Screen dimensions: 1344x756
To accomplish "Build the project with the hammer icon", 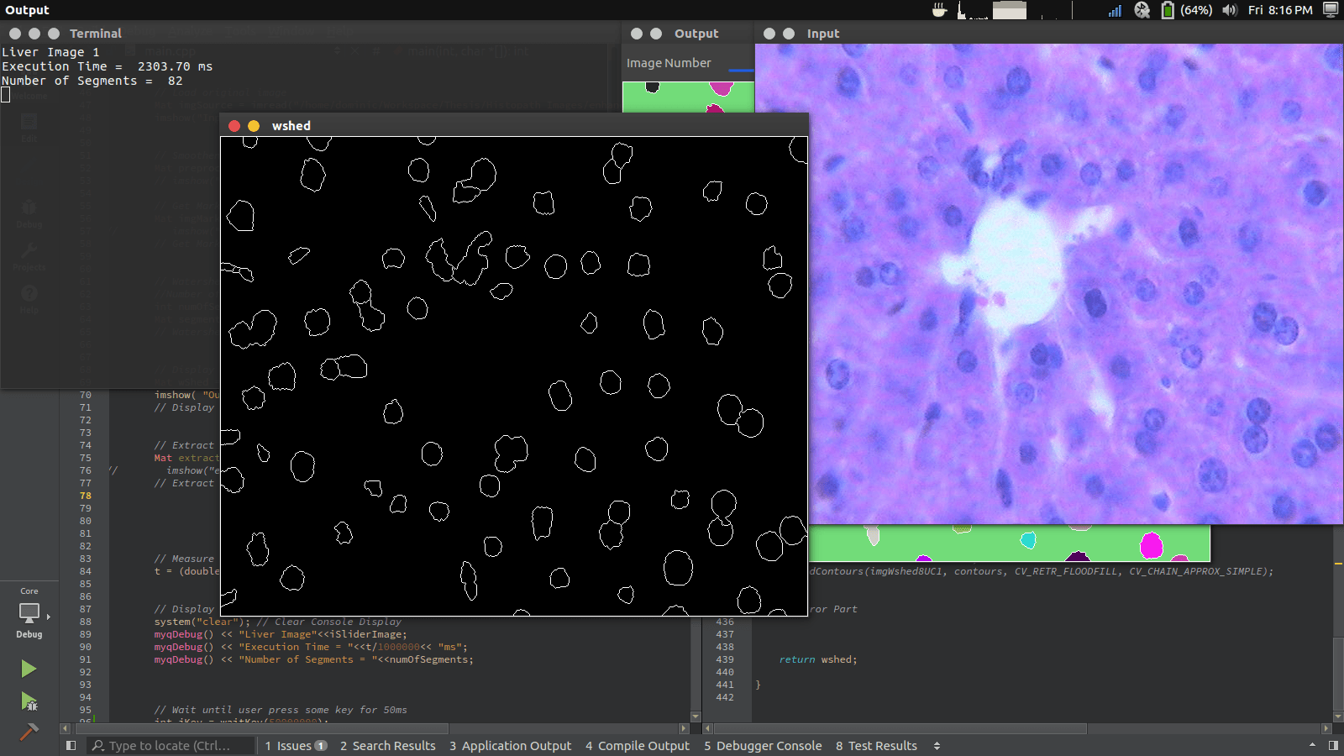I will tap(29, 732).
